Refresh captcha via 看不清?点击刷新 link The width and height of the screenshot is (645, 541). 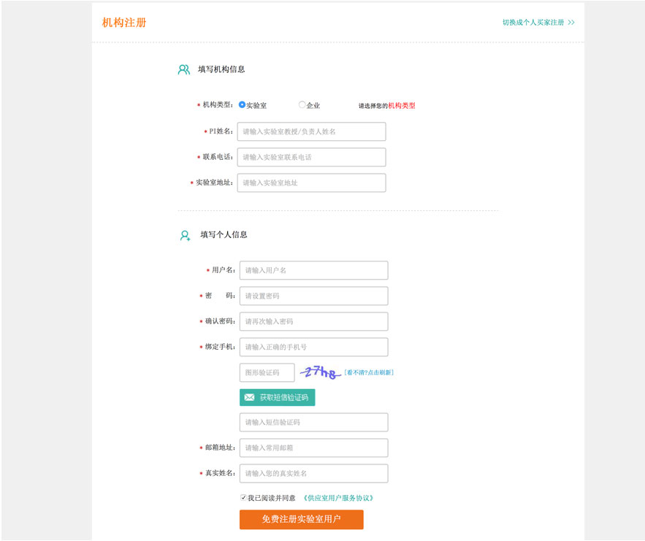(369, 373)
